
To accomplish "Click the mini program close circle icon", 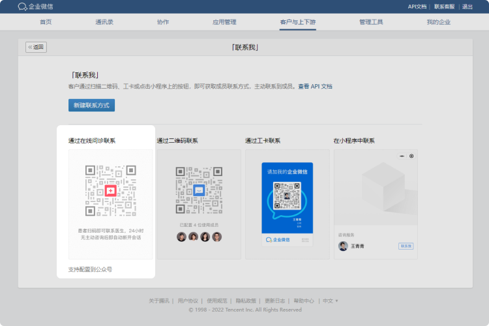I will [411, 156].
